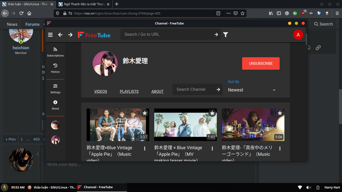Submit the Search Channel arrow button

click(x=218, y=89)
